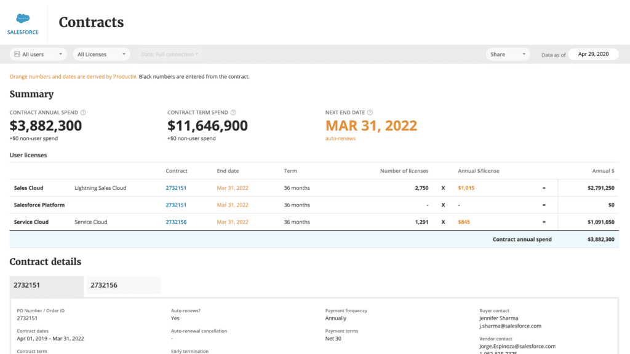Open help icon for Contract Term Spend
The height and width of the screenshot is (354, 630).
[x=233, y=112]
